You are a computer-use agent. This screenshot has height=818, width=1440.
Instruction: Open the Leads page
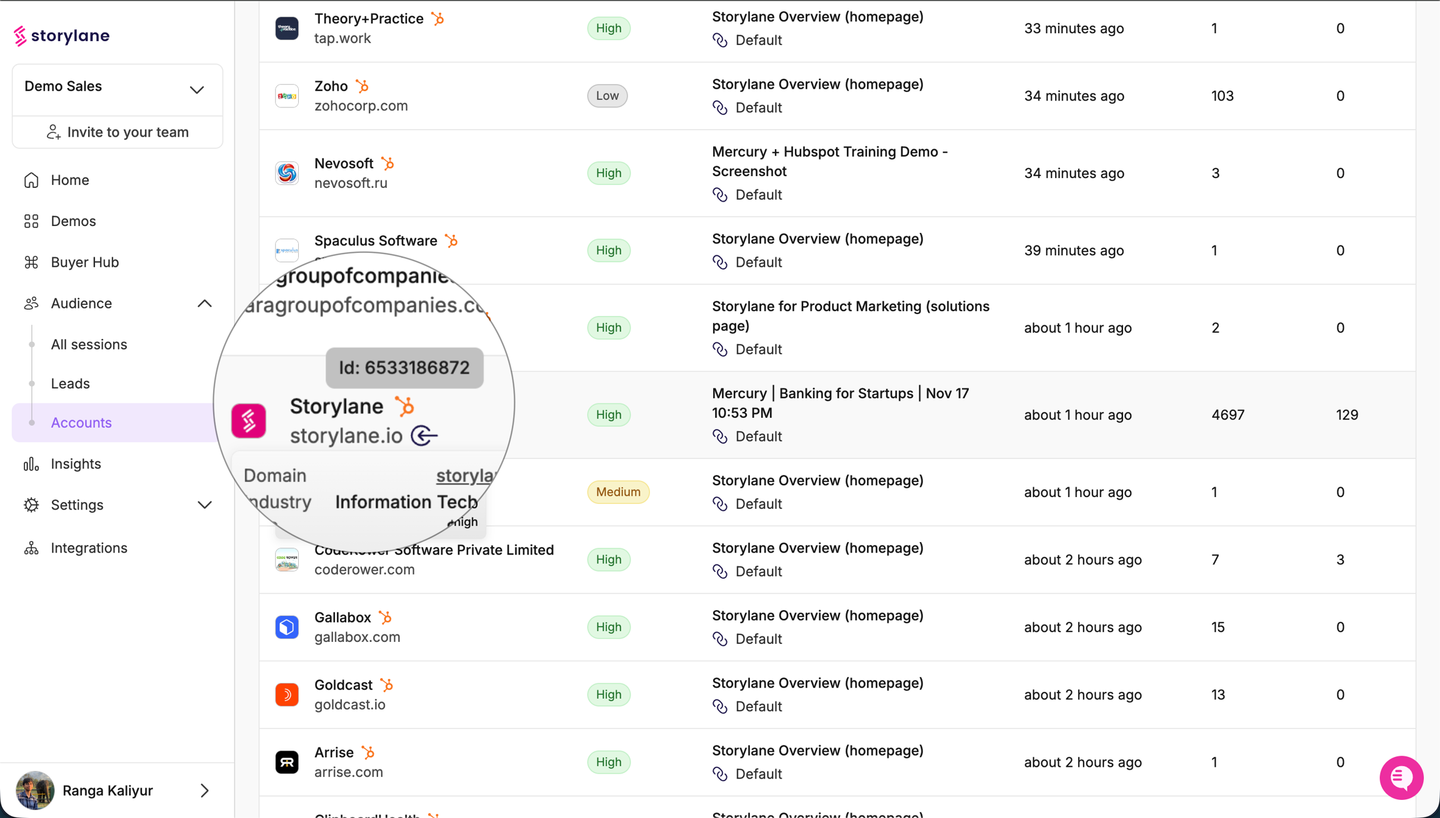coord(70,383)
